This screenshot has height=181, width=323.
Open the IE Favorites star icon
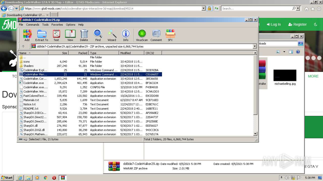(x=313, y=9)
